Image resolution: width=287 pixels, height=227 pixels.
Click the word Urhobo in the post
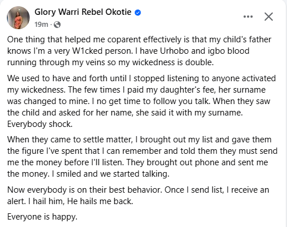click(x=174, y=51)
